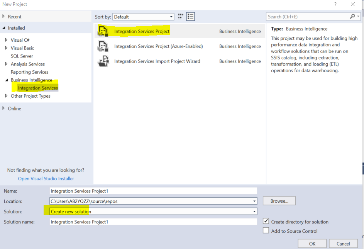Collapse the Business Intelligence node
Screen dimensions: 364x249
coord(7,80)
